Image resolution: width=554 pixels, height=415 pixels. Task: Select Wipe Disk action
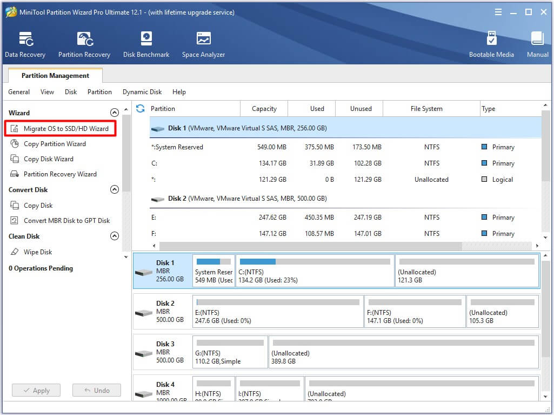tap(38, 252)
